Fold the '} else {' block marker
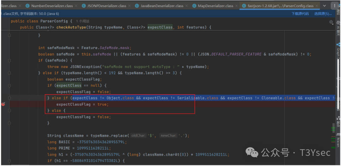 coord(9,111)
